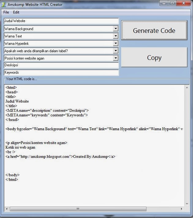Screen dimensions: 193x218
Task: Maximize the Amzkomp window
Action: [172, 3]
